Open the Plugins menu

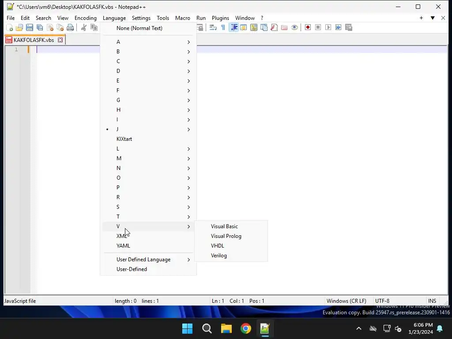point(220,18)
